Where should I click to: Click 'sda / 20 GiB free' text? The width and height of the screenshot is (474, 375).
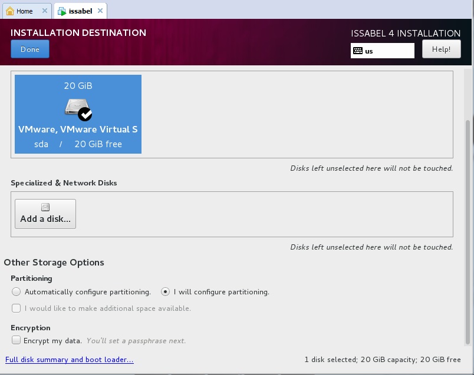click(x=78, y=144)
